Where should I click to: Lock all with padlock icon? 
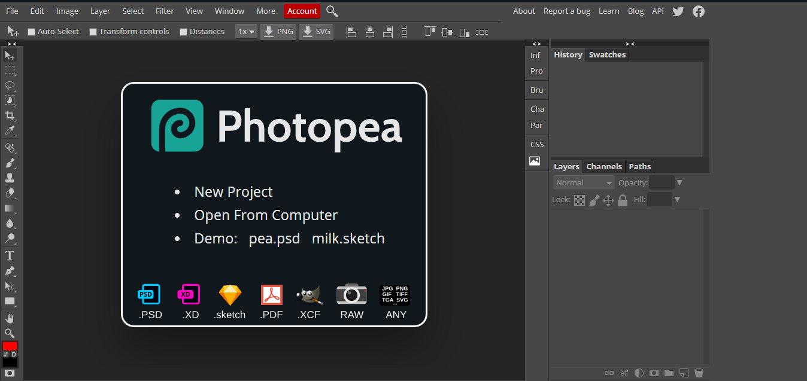[x=623, y=200]
